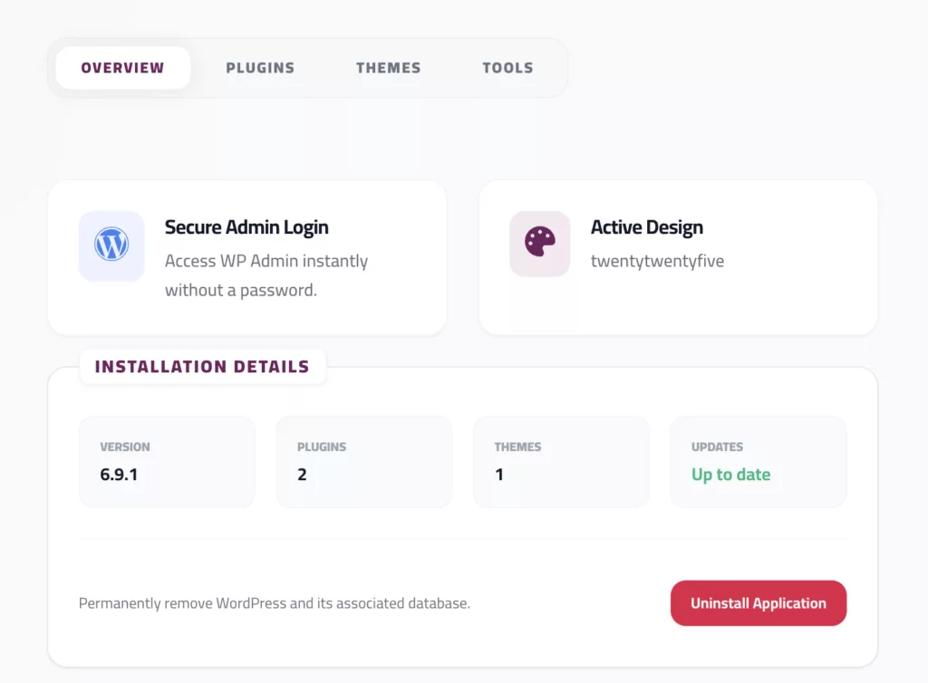Select the OVERVIEW tab
Image resolution: width=928 pixels, height=683 pixels.
pyautogui.click(x=123, y=67)
